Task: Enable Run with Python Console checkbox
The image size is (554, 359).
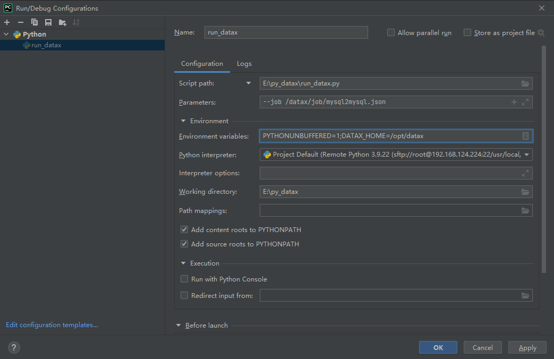Action: (184, 279)
